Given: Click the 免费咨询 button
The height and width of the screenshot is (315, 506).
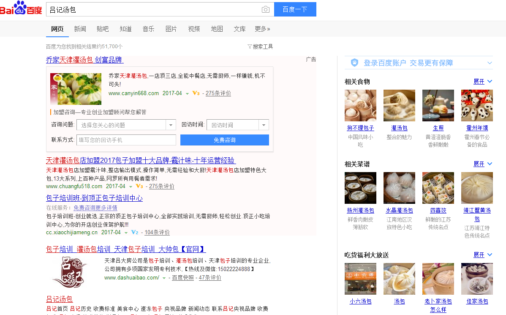Looking at the screenshot, I should (225, 140).
